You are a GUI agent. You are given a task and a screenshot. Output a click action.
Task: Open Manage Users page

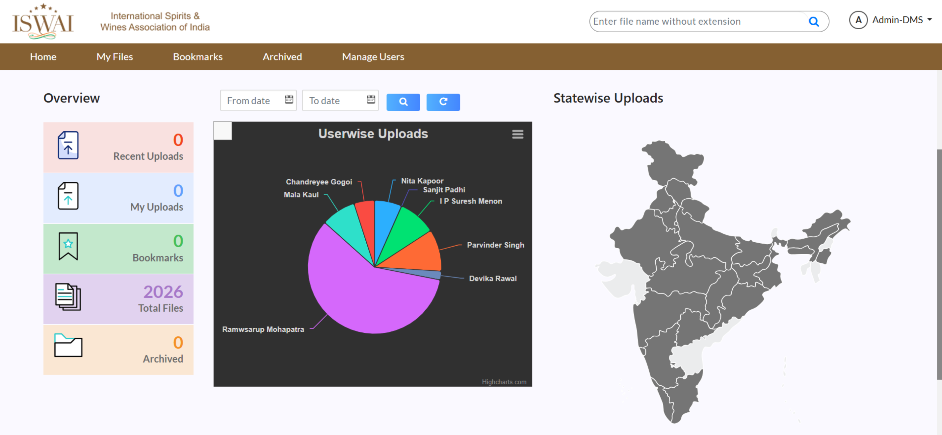[373, 57]
